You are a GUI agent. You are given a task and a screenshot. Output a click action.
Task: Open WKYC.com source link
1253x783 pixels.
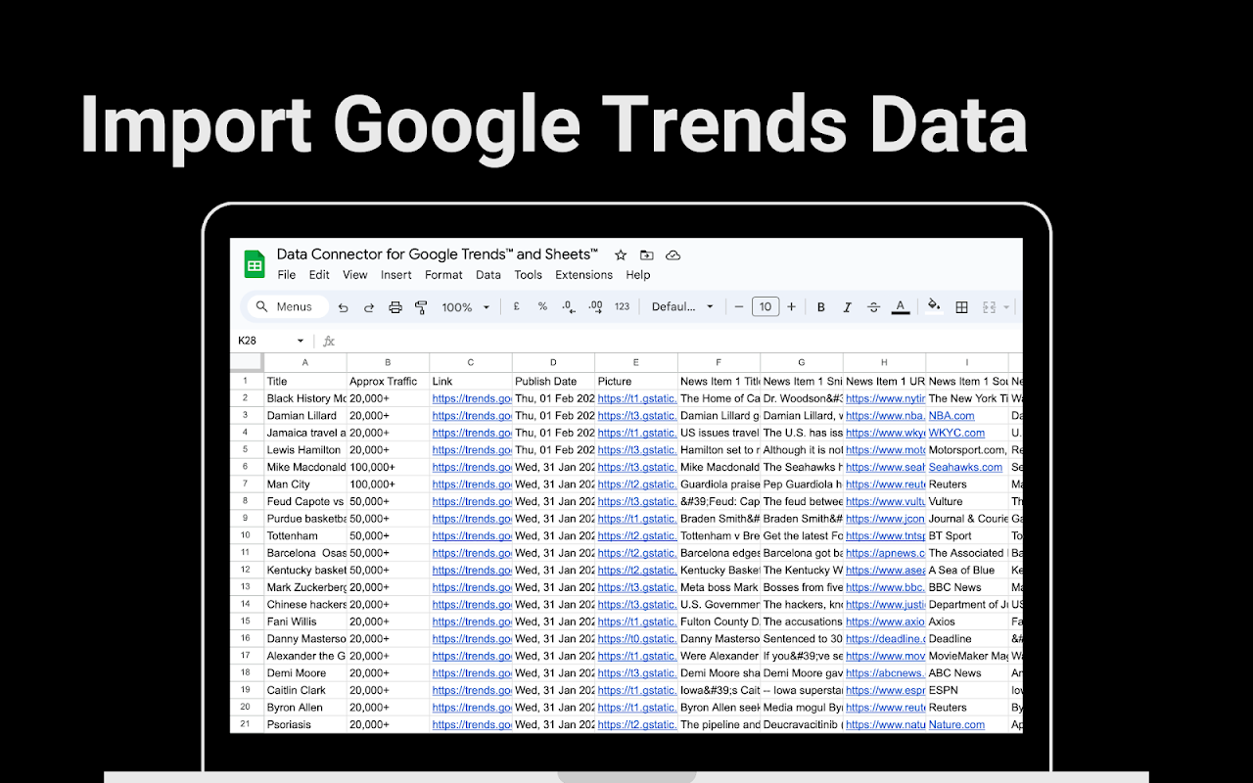click(x=956, y=433)
